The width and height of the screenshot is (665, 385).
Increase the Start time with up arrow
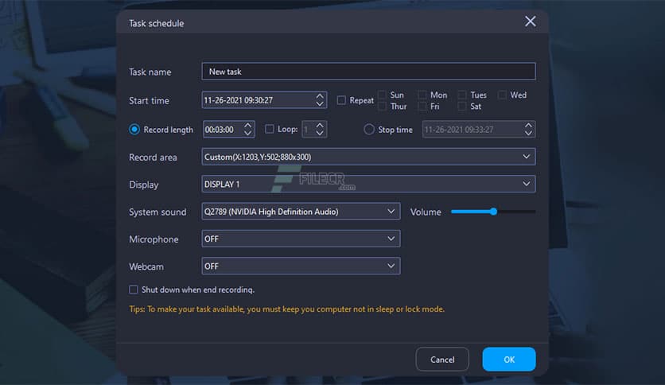point(320,95)
